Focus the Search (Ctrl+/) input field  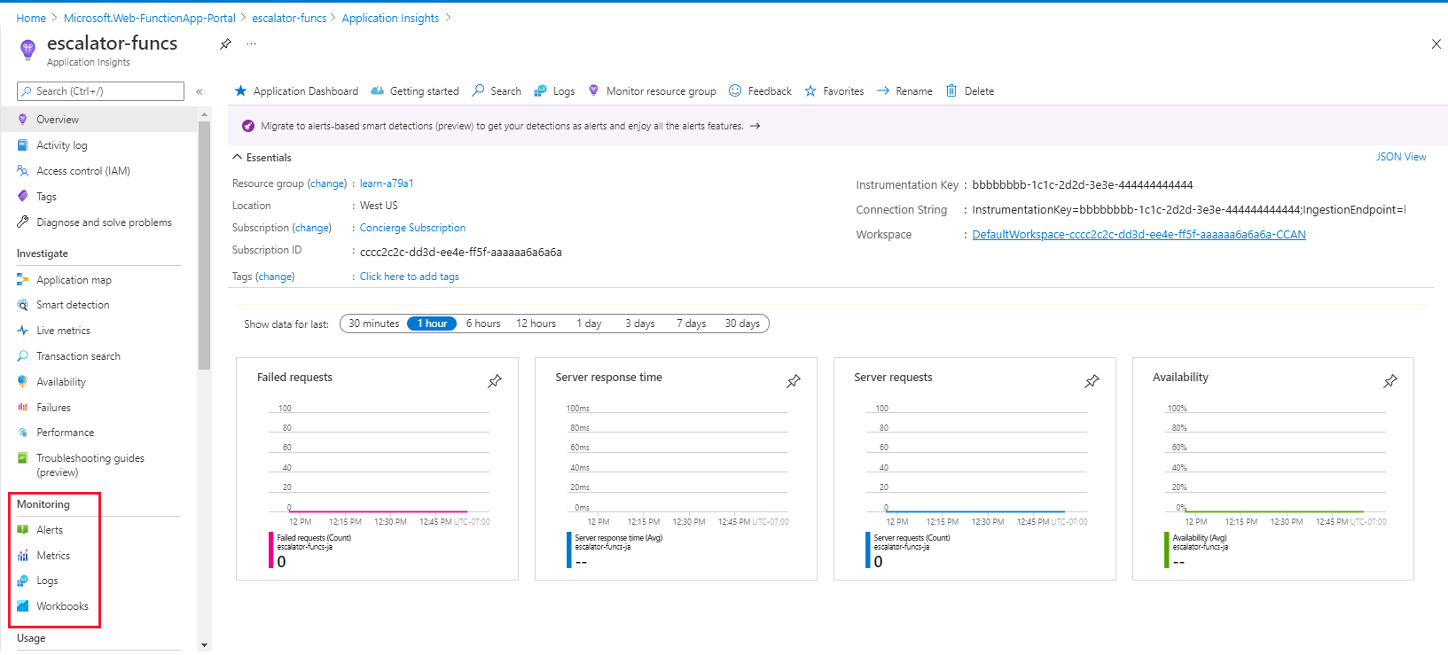point(100,91)
